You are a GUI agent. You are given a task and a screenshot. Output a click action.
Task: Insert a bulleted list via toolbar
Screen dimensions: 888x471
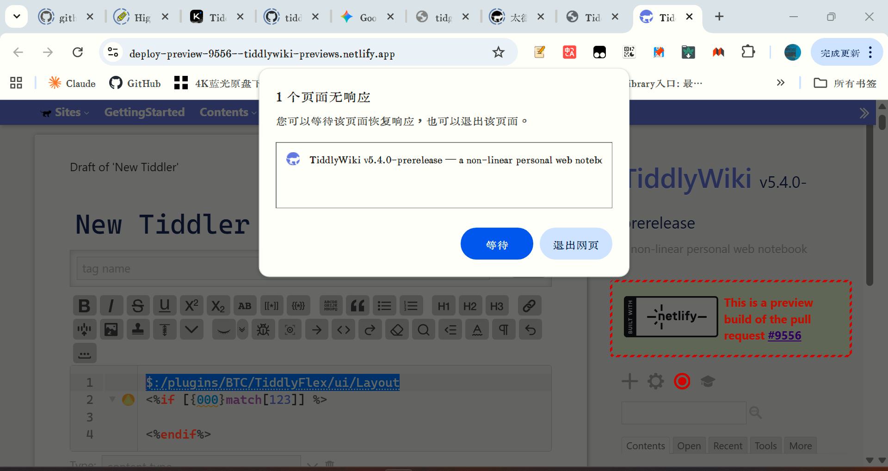pyautogui.click(x=384, y=306)
